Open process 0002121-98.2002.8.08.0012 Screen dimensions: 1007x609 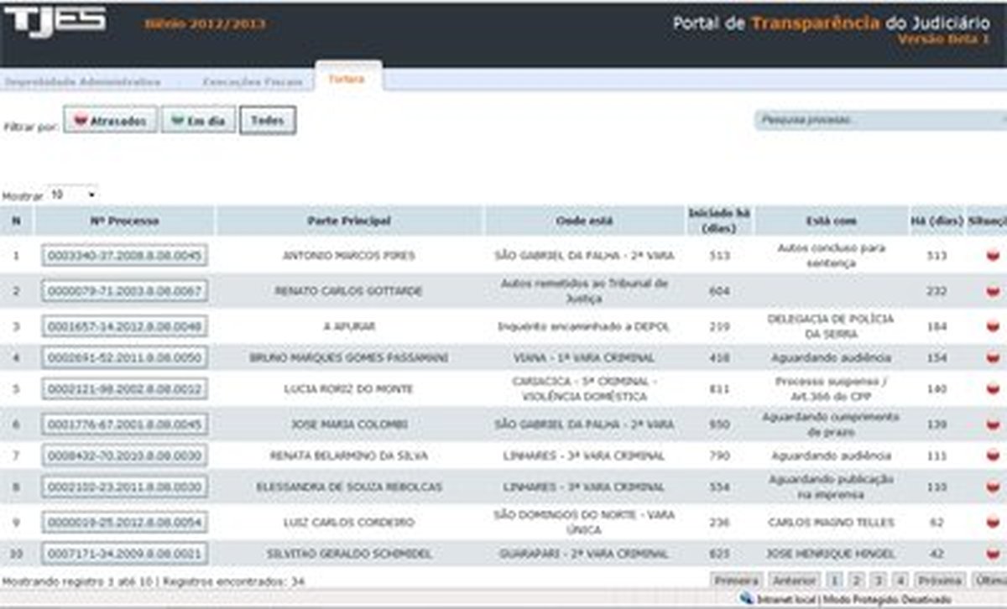pos(124,389)
